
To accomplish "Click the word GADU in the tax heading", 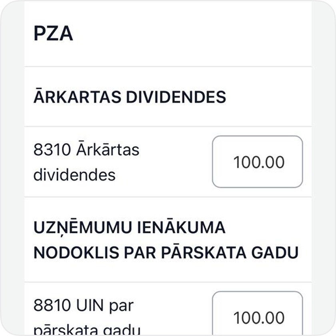I will point(275,253).
